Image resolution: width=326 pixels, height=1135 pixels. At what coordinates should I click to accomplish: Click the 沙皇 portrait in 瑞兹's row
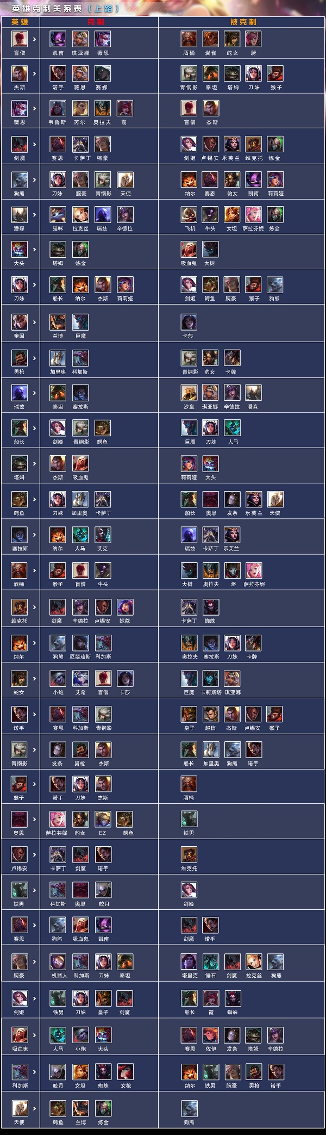click(x=189, y=393)
